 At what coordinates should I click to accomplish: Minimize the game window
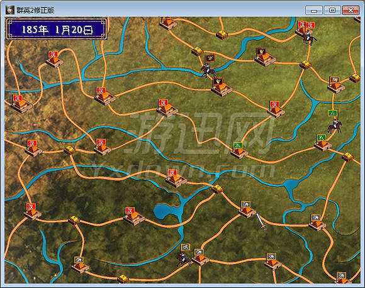coord(314,11)
